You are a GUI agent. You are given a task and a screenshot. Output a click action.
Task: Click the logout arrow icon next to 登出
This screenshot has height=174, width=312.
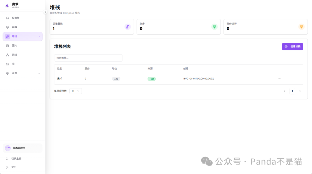click(x=7, y=167)
